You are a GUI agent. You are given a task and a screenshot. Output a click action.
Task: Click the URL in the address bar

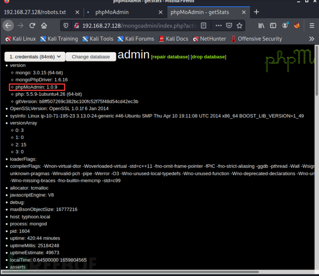coord(140,26)
